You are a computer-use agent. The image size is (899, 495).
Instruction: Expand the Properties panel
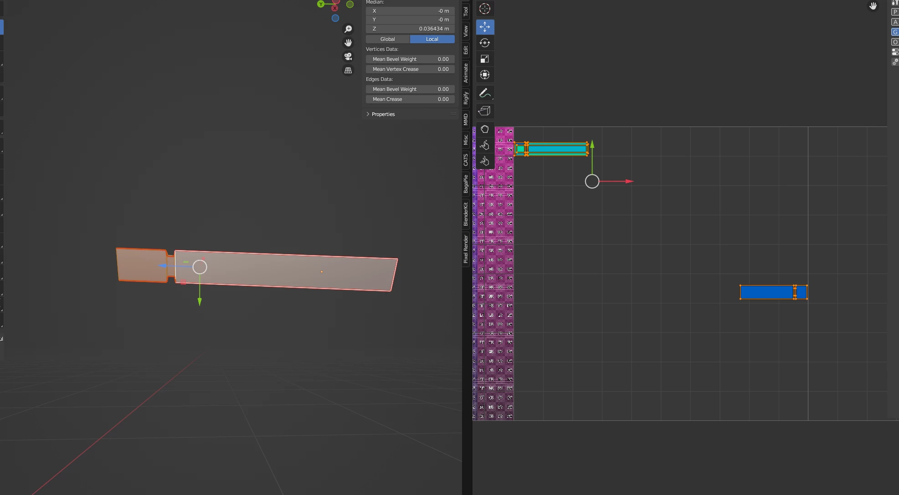click(383, 114)
